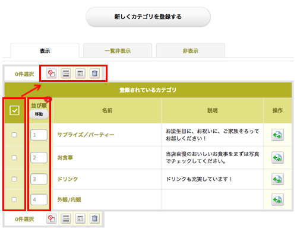The height and width of the screenshot is (232, 297).
Task: Click the 移動 button under 並び順
Action: pos(39,114)
